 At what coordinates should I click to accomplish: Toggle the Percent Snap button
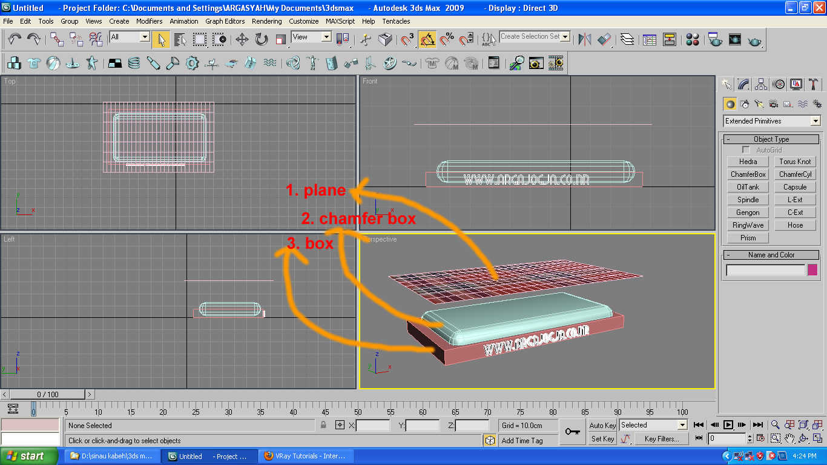(447, 39)
